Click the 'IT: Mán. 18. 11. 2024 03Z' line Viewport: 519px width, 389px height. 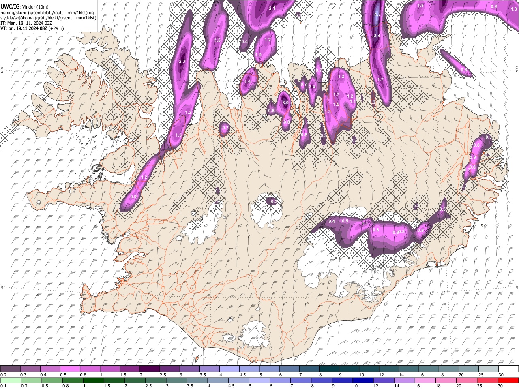pos(26,23)
